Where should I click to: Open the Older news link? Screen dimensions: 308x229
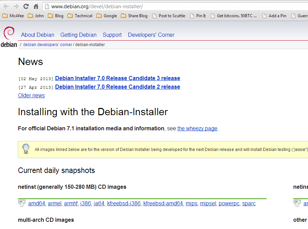pyautogui.click(x=31, y=96)
